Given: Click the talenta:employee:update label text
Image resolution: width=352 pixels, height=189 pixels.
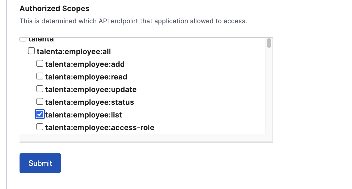Looking at the screenshot, I should coord(91,89).
